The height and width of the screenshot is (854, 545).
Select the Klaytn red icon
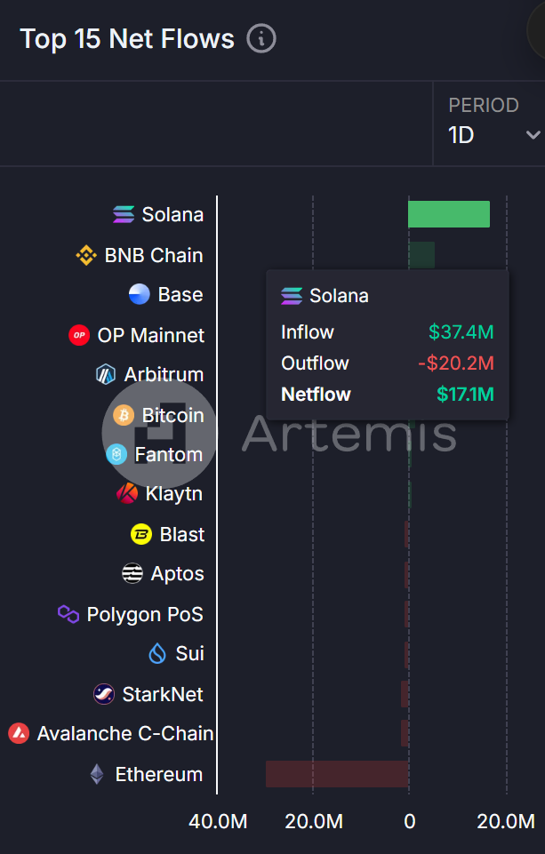click(126, 494)
